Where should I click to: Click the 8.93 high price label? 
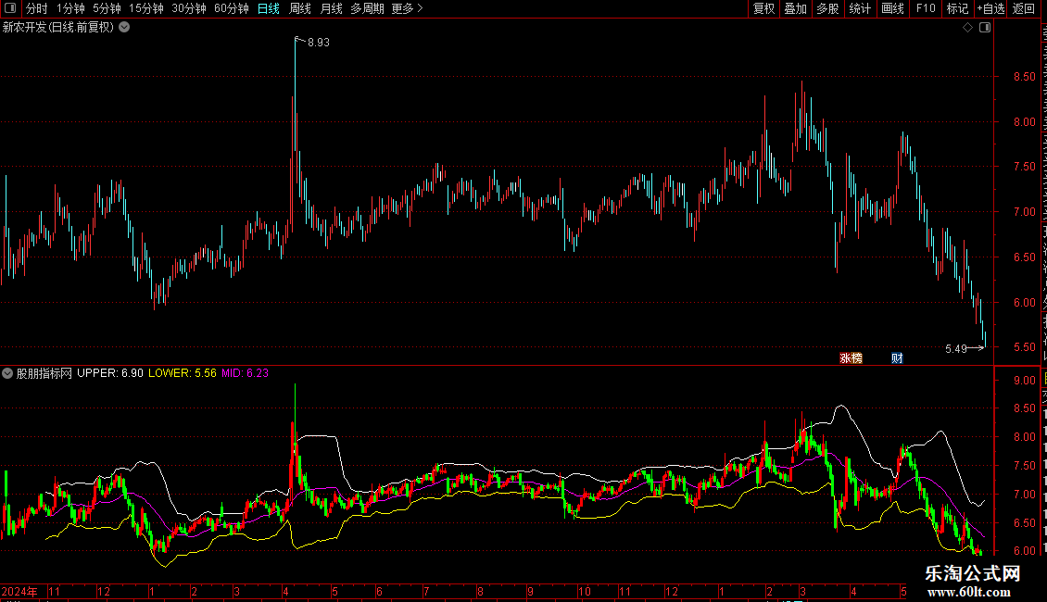pyautogui.click(x=319, y=42)
